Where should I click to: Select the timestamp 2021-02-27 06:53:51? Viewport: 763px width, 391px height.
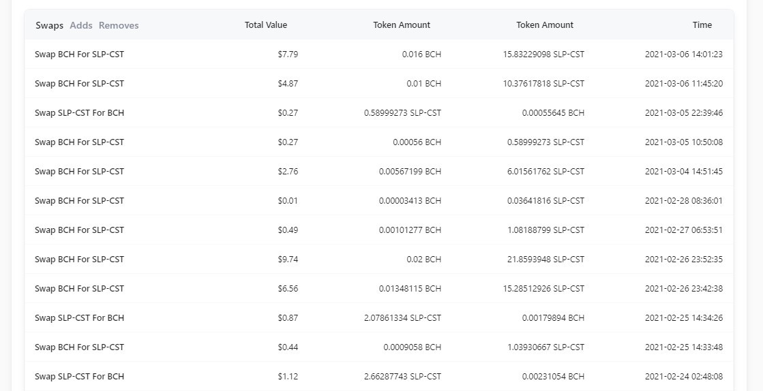(684, 230)
